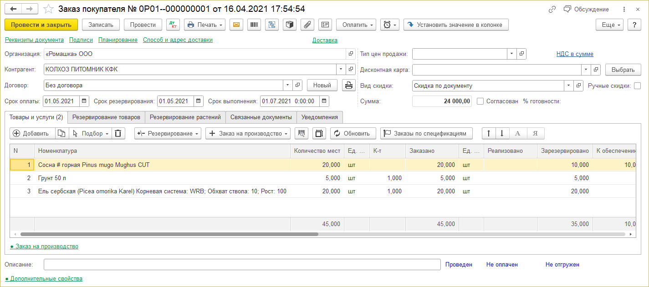Click the forward navigation arrow
This screenshot has width=649, height=287.
coord(30,9)
